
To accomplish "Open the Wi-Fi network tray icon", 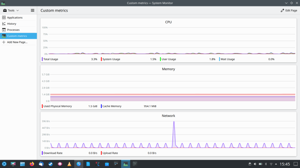I will tap(271, 164).
